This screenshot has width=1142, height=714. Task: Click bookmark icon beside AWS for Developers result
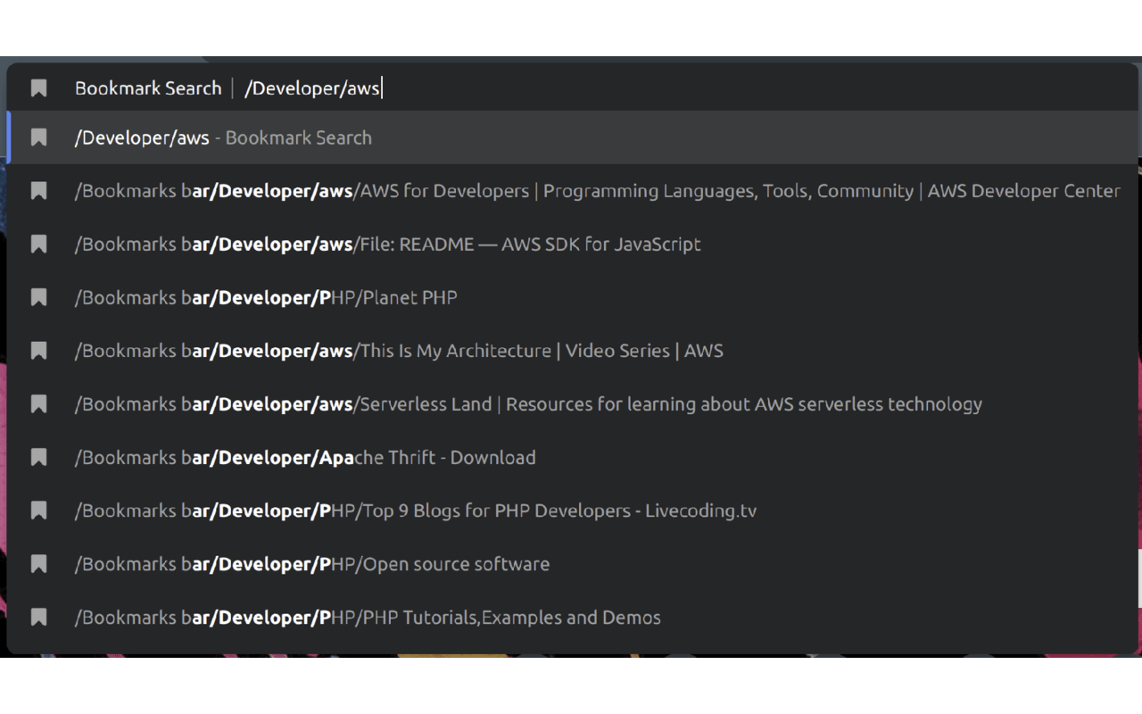tap(38, 191)
